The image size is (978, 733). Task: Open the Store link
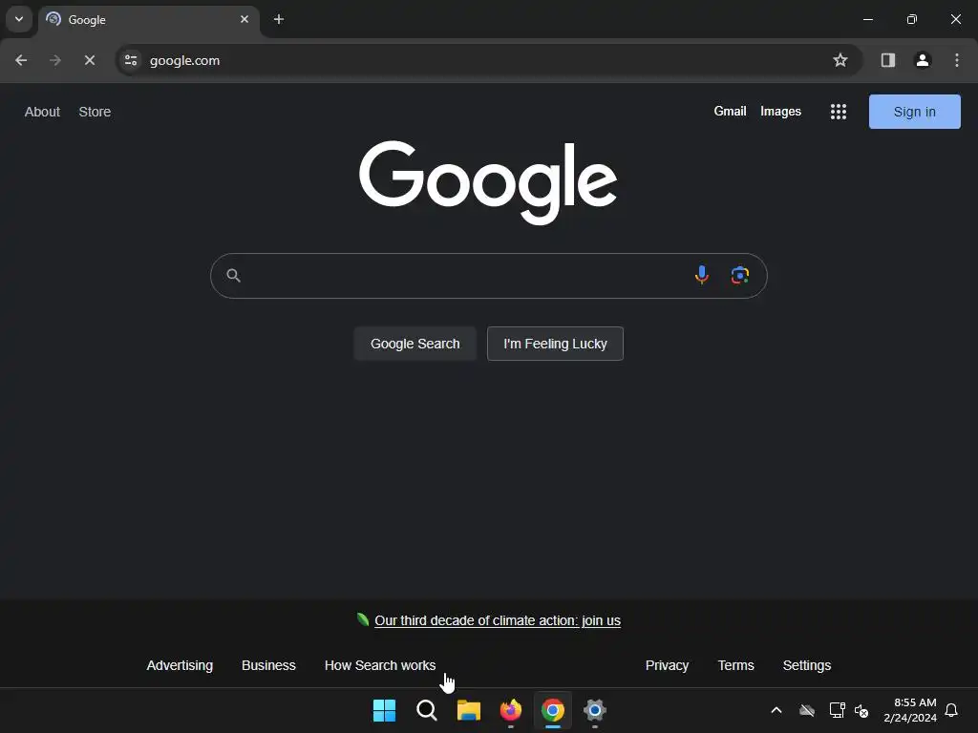coord(95,112)
